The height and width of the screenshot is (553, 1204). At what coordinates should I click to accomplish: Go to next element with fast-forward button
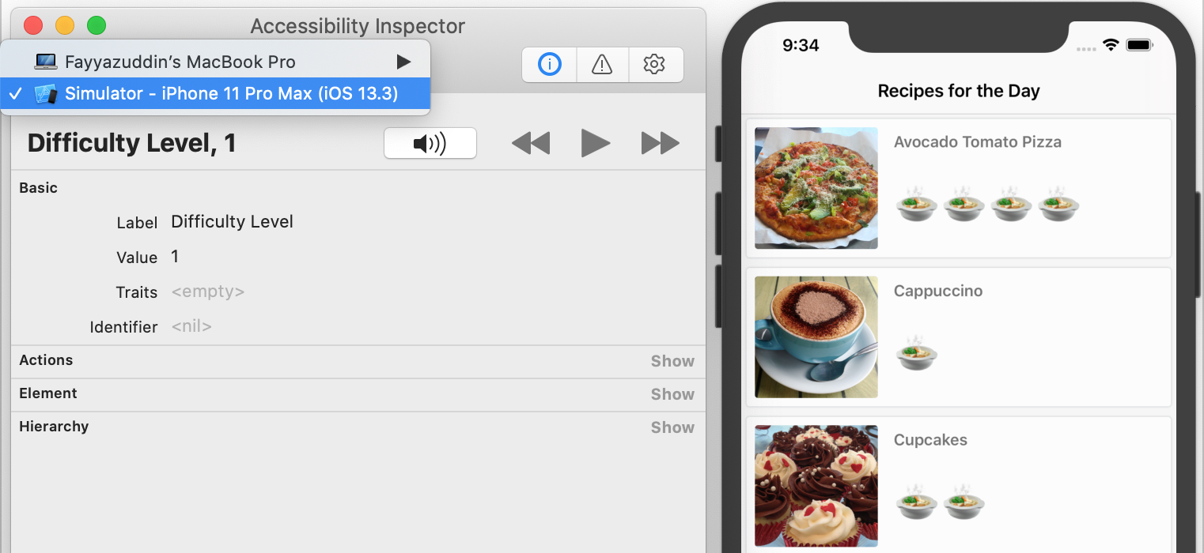[660, 143]
